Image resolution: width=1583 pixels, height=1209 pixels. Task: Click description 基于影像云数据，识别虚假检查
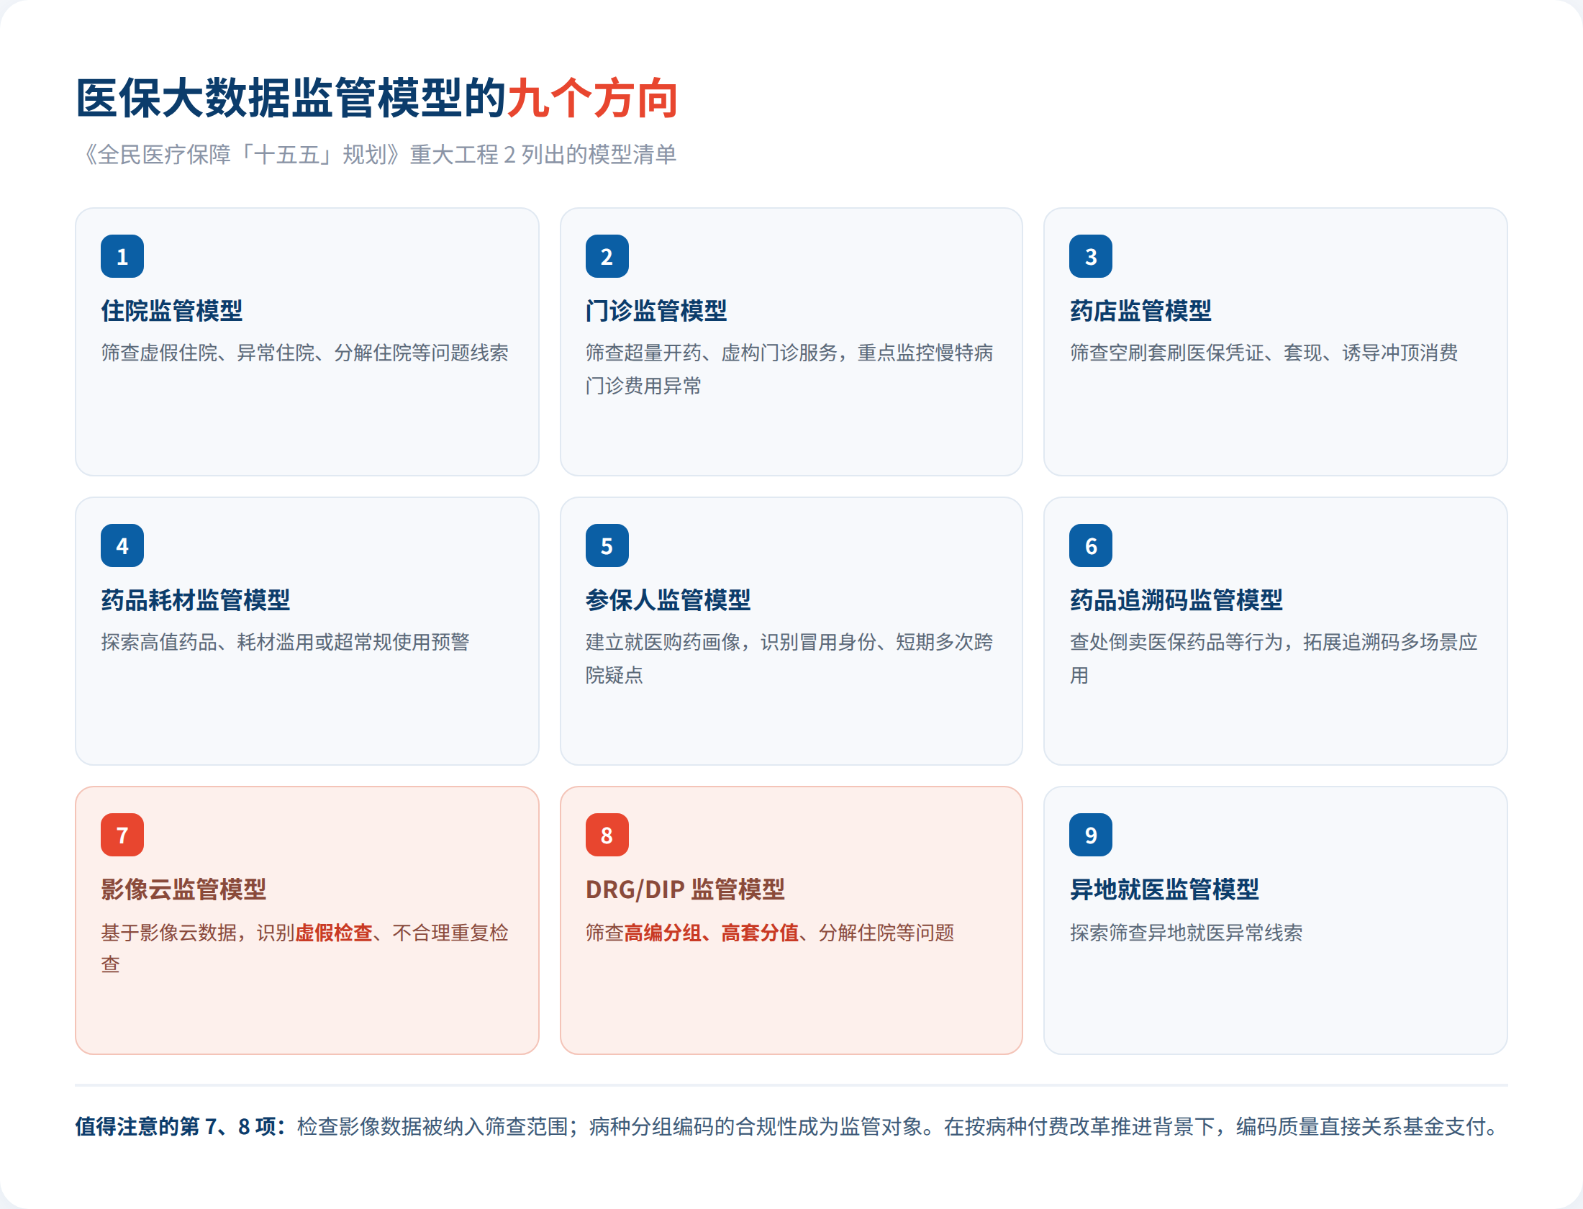pyautogui.click(x=305, y=948)
